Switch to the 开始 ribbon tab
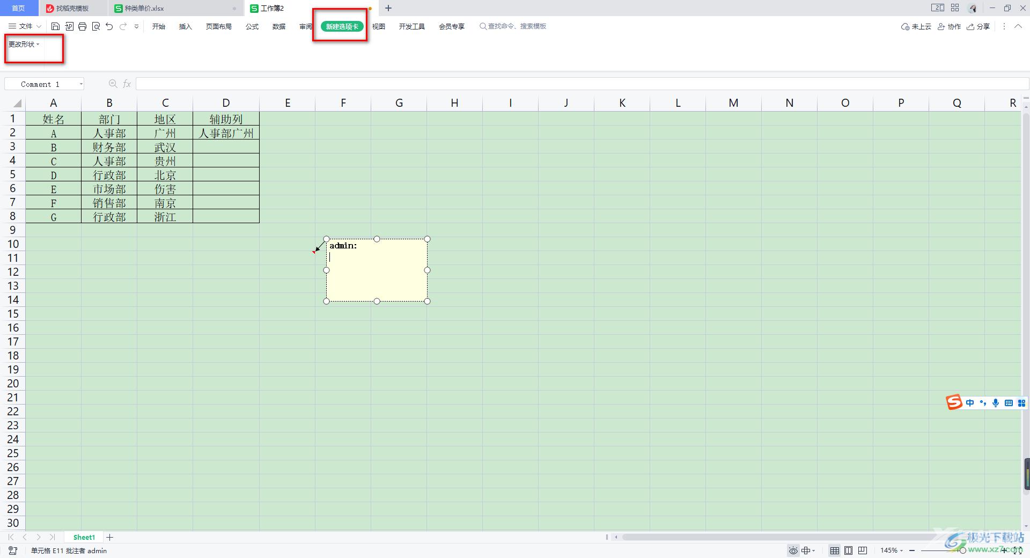 pos(158,26)
